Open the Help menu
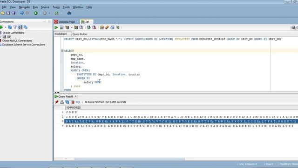 (x=89, y=7)
